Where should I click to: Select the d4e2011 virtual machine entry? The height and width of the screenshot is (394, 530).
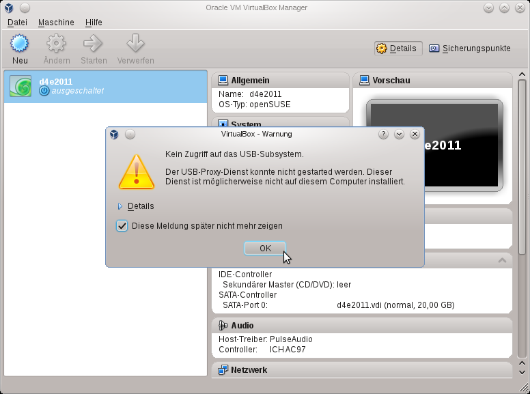(105, 87)
